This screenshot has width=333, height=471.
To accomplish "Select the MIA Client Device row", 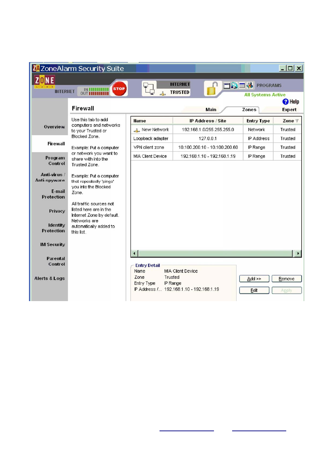I will pos(216,156).
